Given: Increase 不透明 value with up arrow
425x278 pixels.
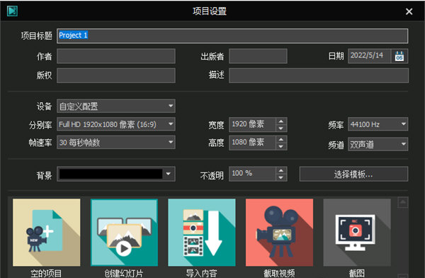Looking at the screenshot, I should (x=281, y=170).
